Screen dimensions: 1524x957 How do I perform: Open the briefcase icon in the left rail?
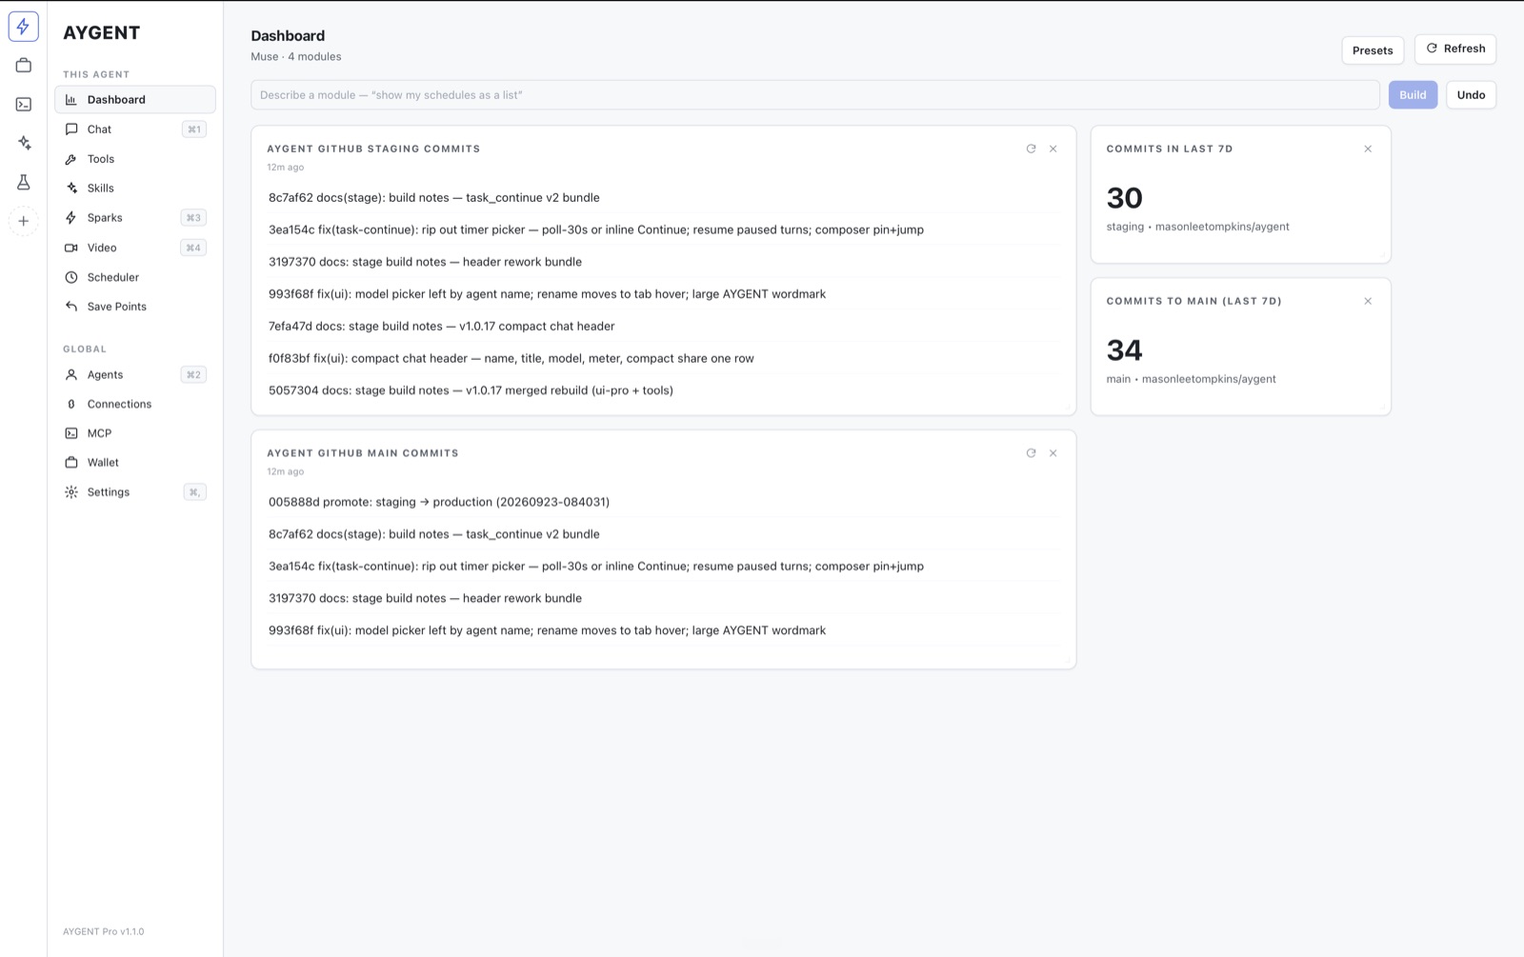(23, 66)
